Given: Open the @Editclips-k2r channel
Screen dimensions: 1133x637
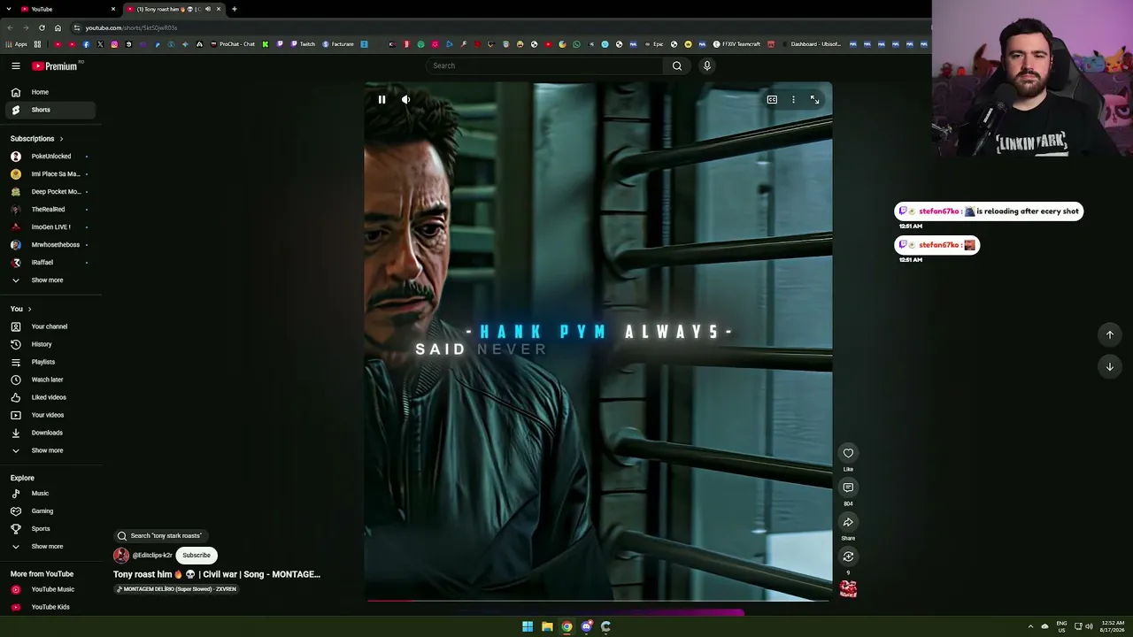Looking at the screenshot, I should [x=152, y=556].
